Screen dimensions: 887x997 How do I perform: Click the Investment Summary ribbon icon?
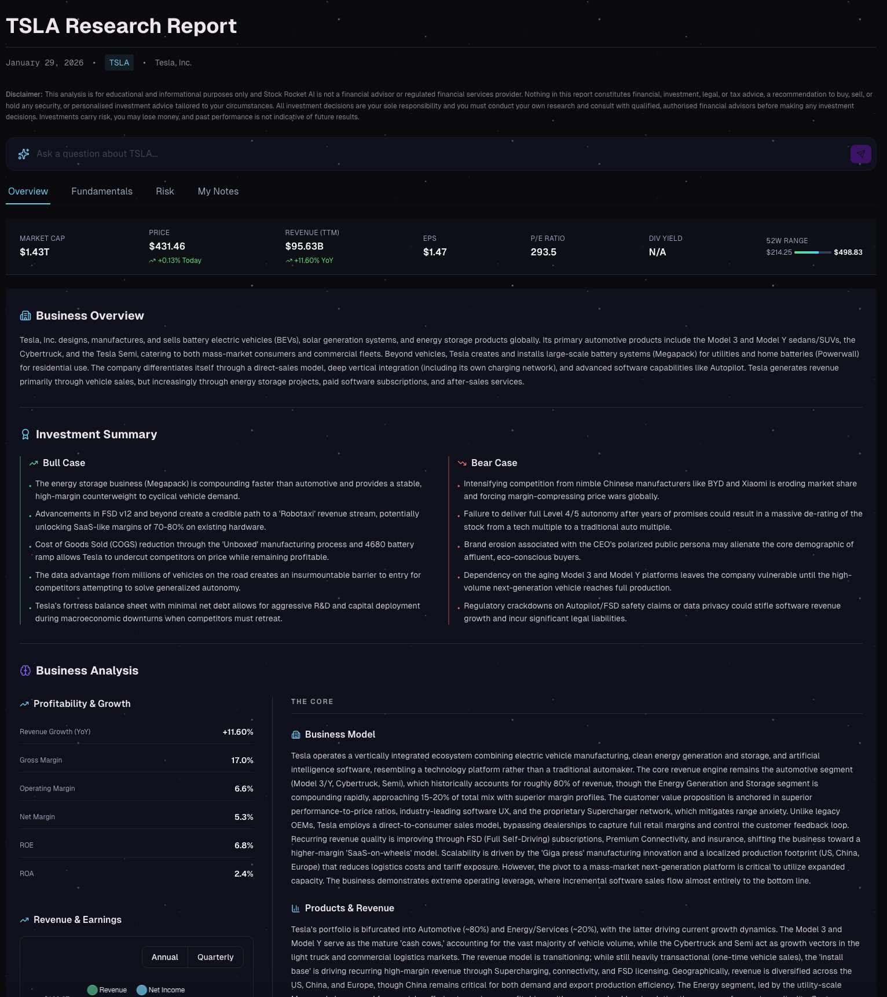[25, 434]
